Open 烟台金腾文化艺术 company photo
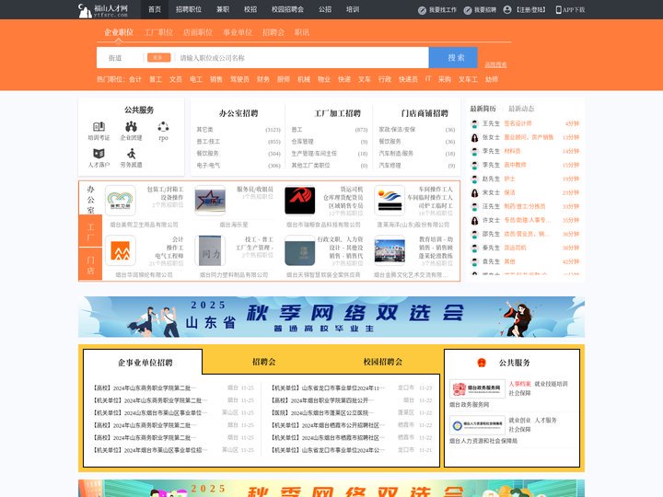Image resolution: width=663 pixels, height=497 pixels. [x=390, y=250]
